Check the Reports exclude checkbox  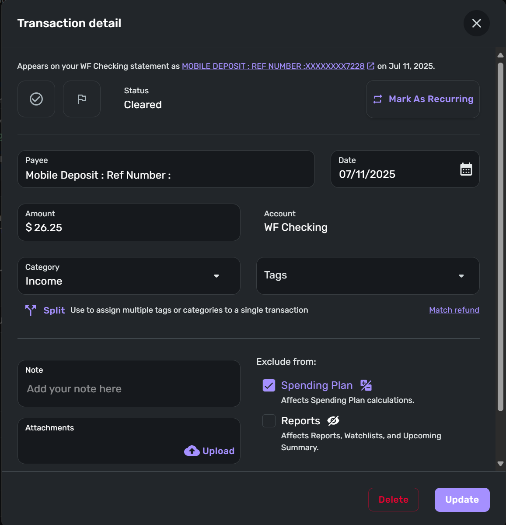coord(269,421)
